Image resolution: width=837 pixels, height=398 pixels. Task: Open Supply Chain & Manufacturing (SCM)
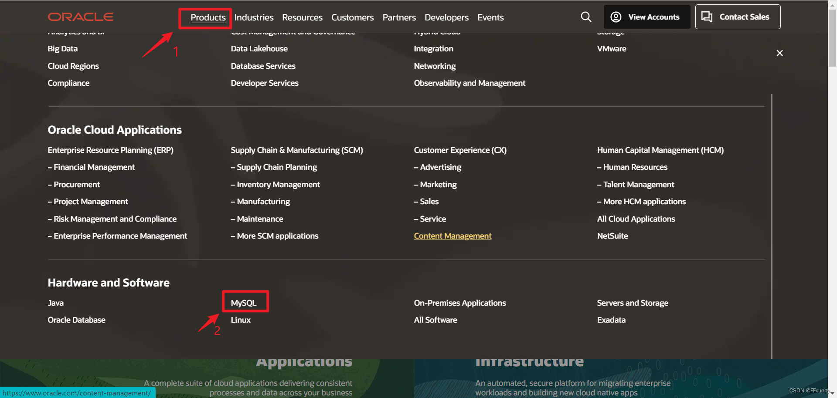pos(297,150)
